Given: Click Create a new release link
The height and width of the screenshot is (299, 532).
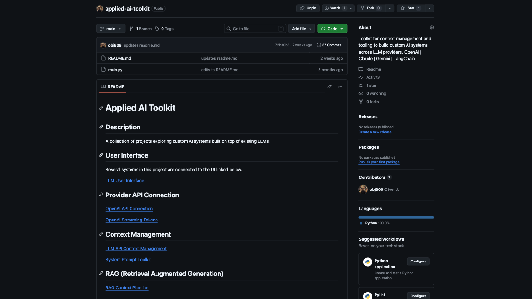Looking at the screenshot, I should coord(375,132).
